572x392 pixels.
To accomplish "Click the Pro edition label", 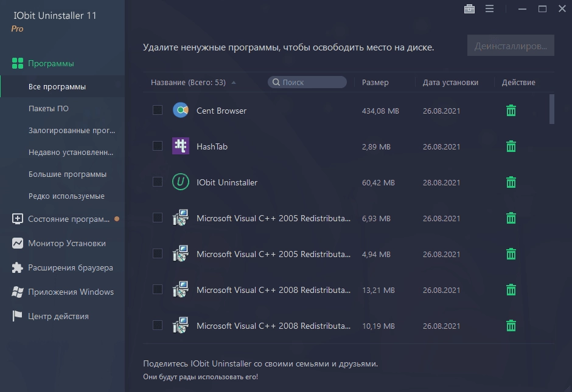I will click(x=17, y=29).
